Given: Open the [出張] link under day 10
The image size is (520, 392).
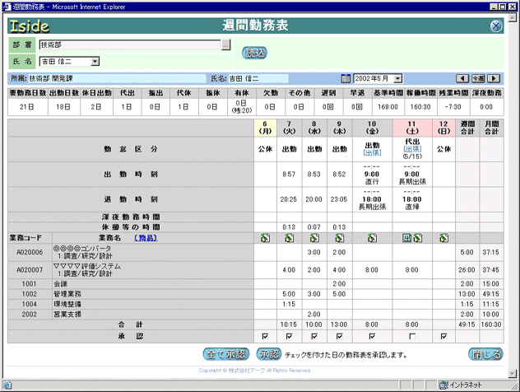Looking at the screenshot, I should click(x=372, y=152).
